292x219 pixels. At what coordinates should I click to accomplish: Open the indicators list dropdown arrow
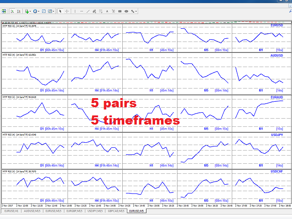coord(30,11)
